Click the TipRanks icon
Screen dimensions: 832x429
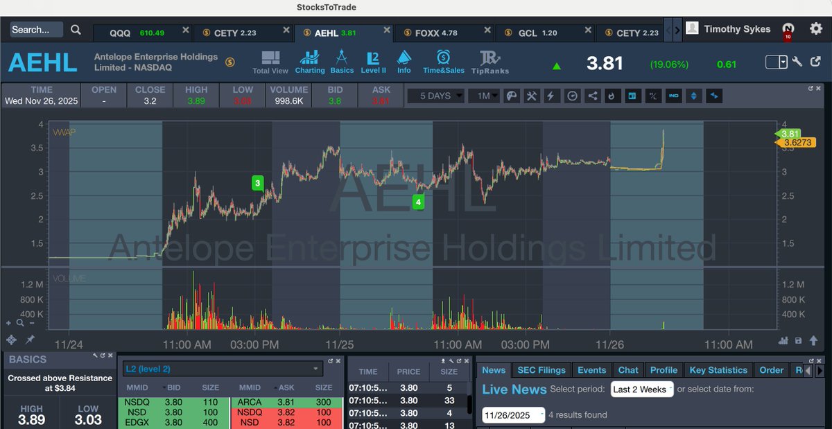[x=491, y=61]
